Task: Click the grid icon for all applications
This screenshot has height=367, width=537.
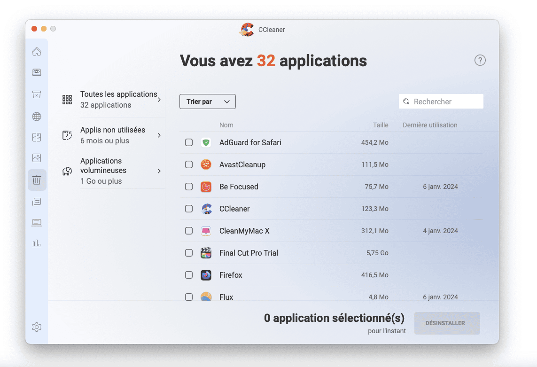Action: click(x=67, y=100)
